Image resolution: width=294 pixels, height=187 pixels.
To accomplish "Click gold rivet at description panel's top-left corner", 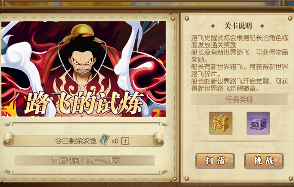I will tap(187, 18).
